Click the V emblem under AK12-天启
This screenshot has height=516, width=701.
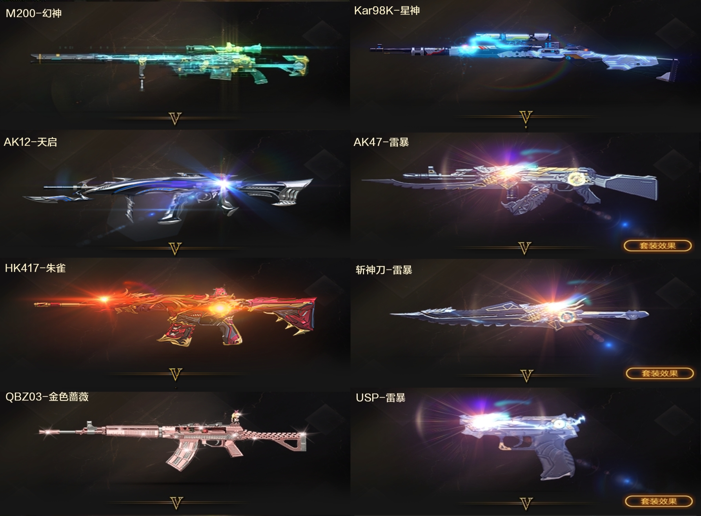coord(175,248)
